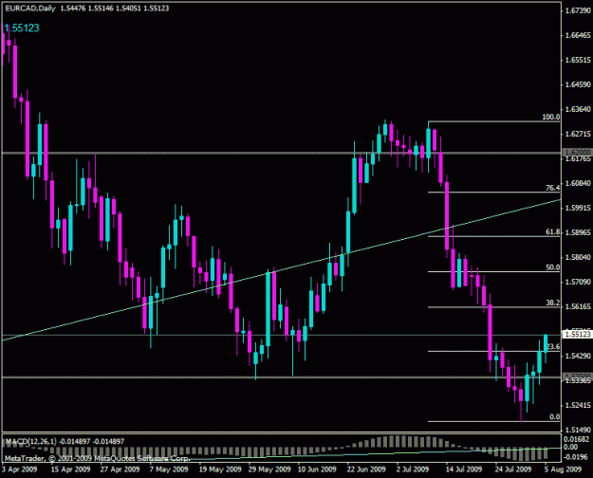593x478 pixels.
Task: Click the 19 May 2009 date label
Action: (220, 469)
